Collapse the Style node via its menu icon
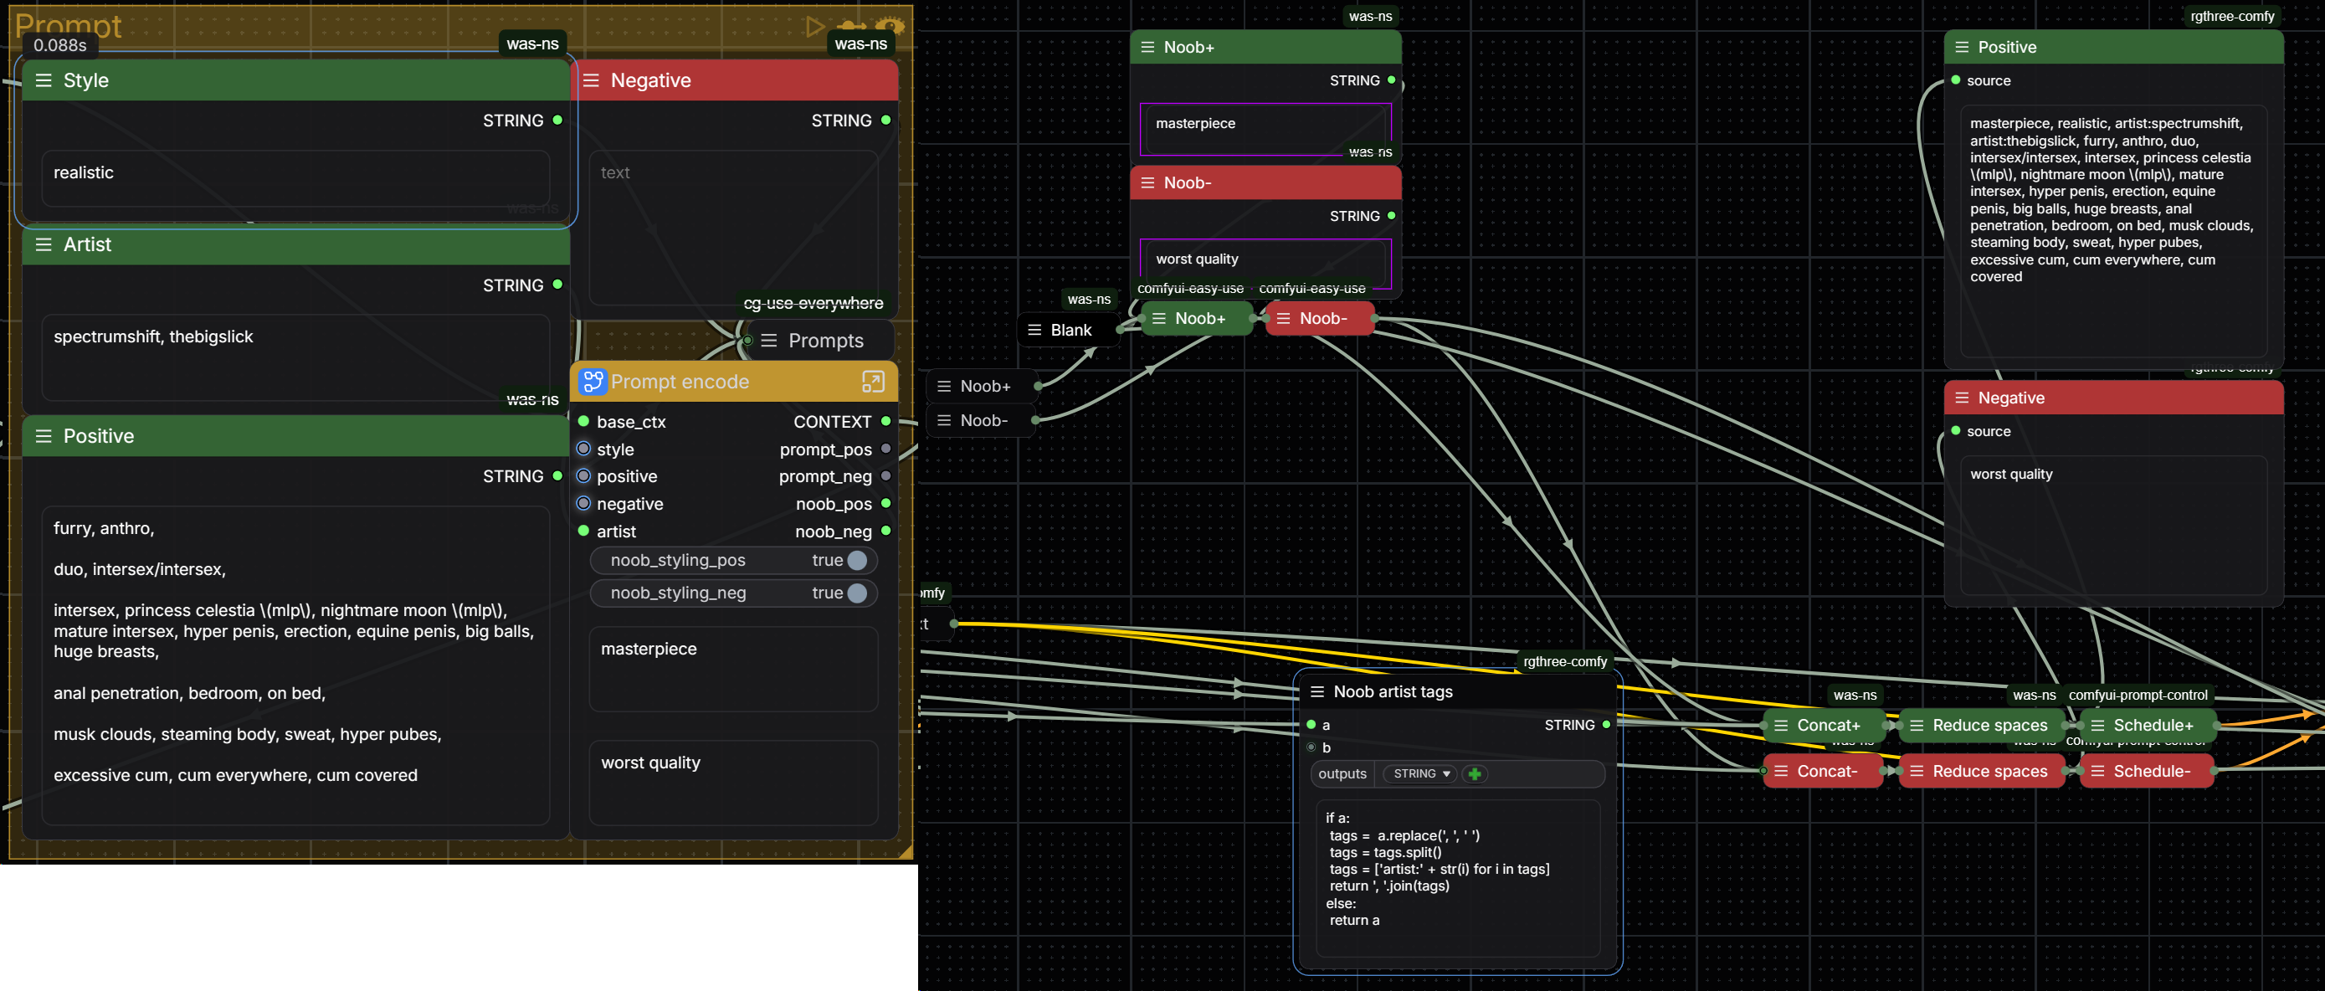This screenshot has width=2325, height=991. [44, 80]
